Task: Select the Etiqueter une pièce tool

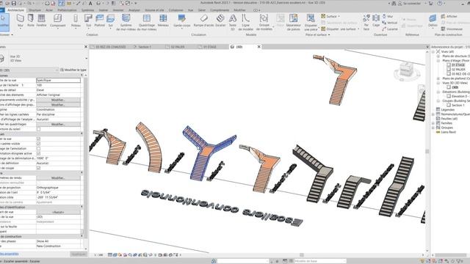Action: click(311, 23)
